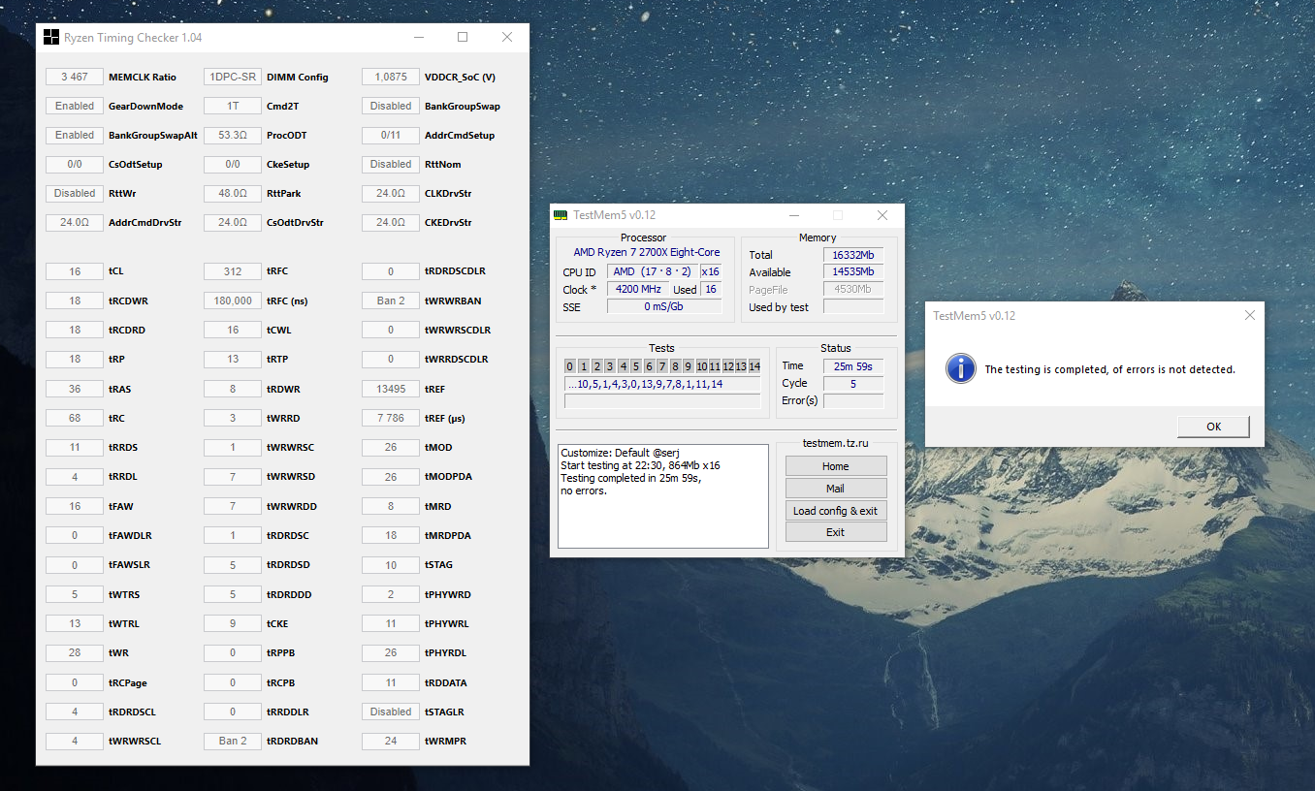The width and height of the screenshot is (1315, 791).
Task: Click the ProcODT 53.3Ω value field
Action: (x=233, y=136)
